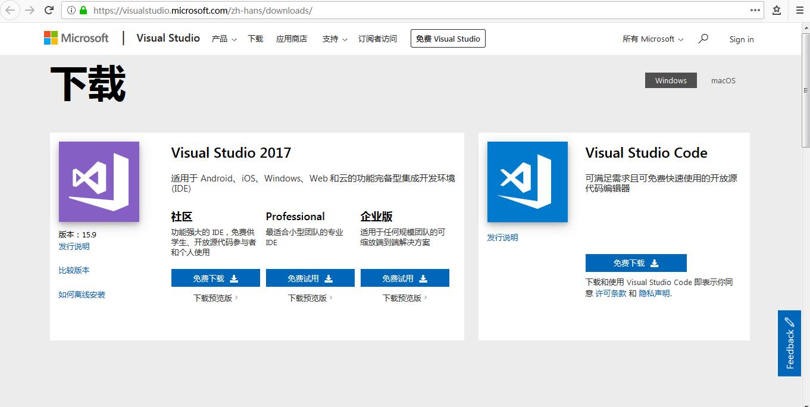
Task: Open 下载预览版 under 企业版
Action: 405,298
